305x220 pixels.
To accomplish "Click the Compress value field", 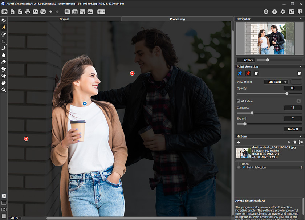I will click(x=293, y=108).
